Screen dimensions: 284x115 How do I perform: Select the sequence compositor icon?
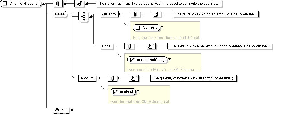coord(60,14)
